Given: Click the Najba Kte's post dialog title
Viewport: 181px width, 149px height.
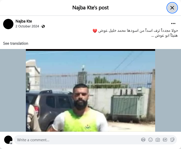Looking at the screenshot, I should 90,8.
